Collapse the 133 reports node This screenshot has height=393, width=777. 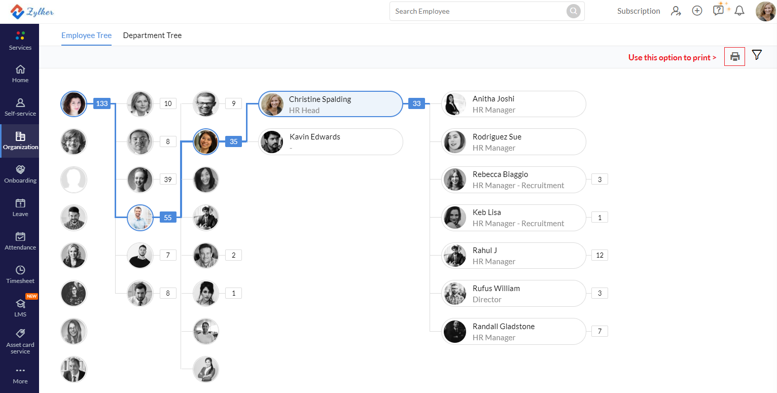[x=102, y=103]
